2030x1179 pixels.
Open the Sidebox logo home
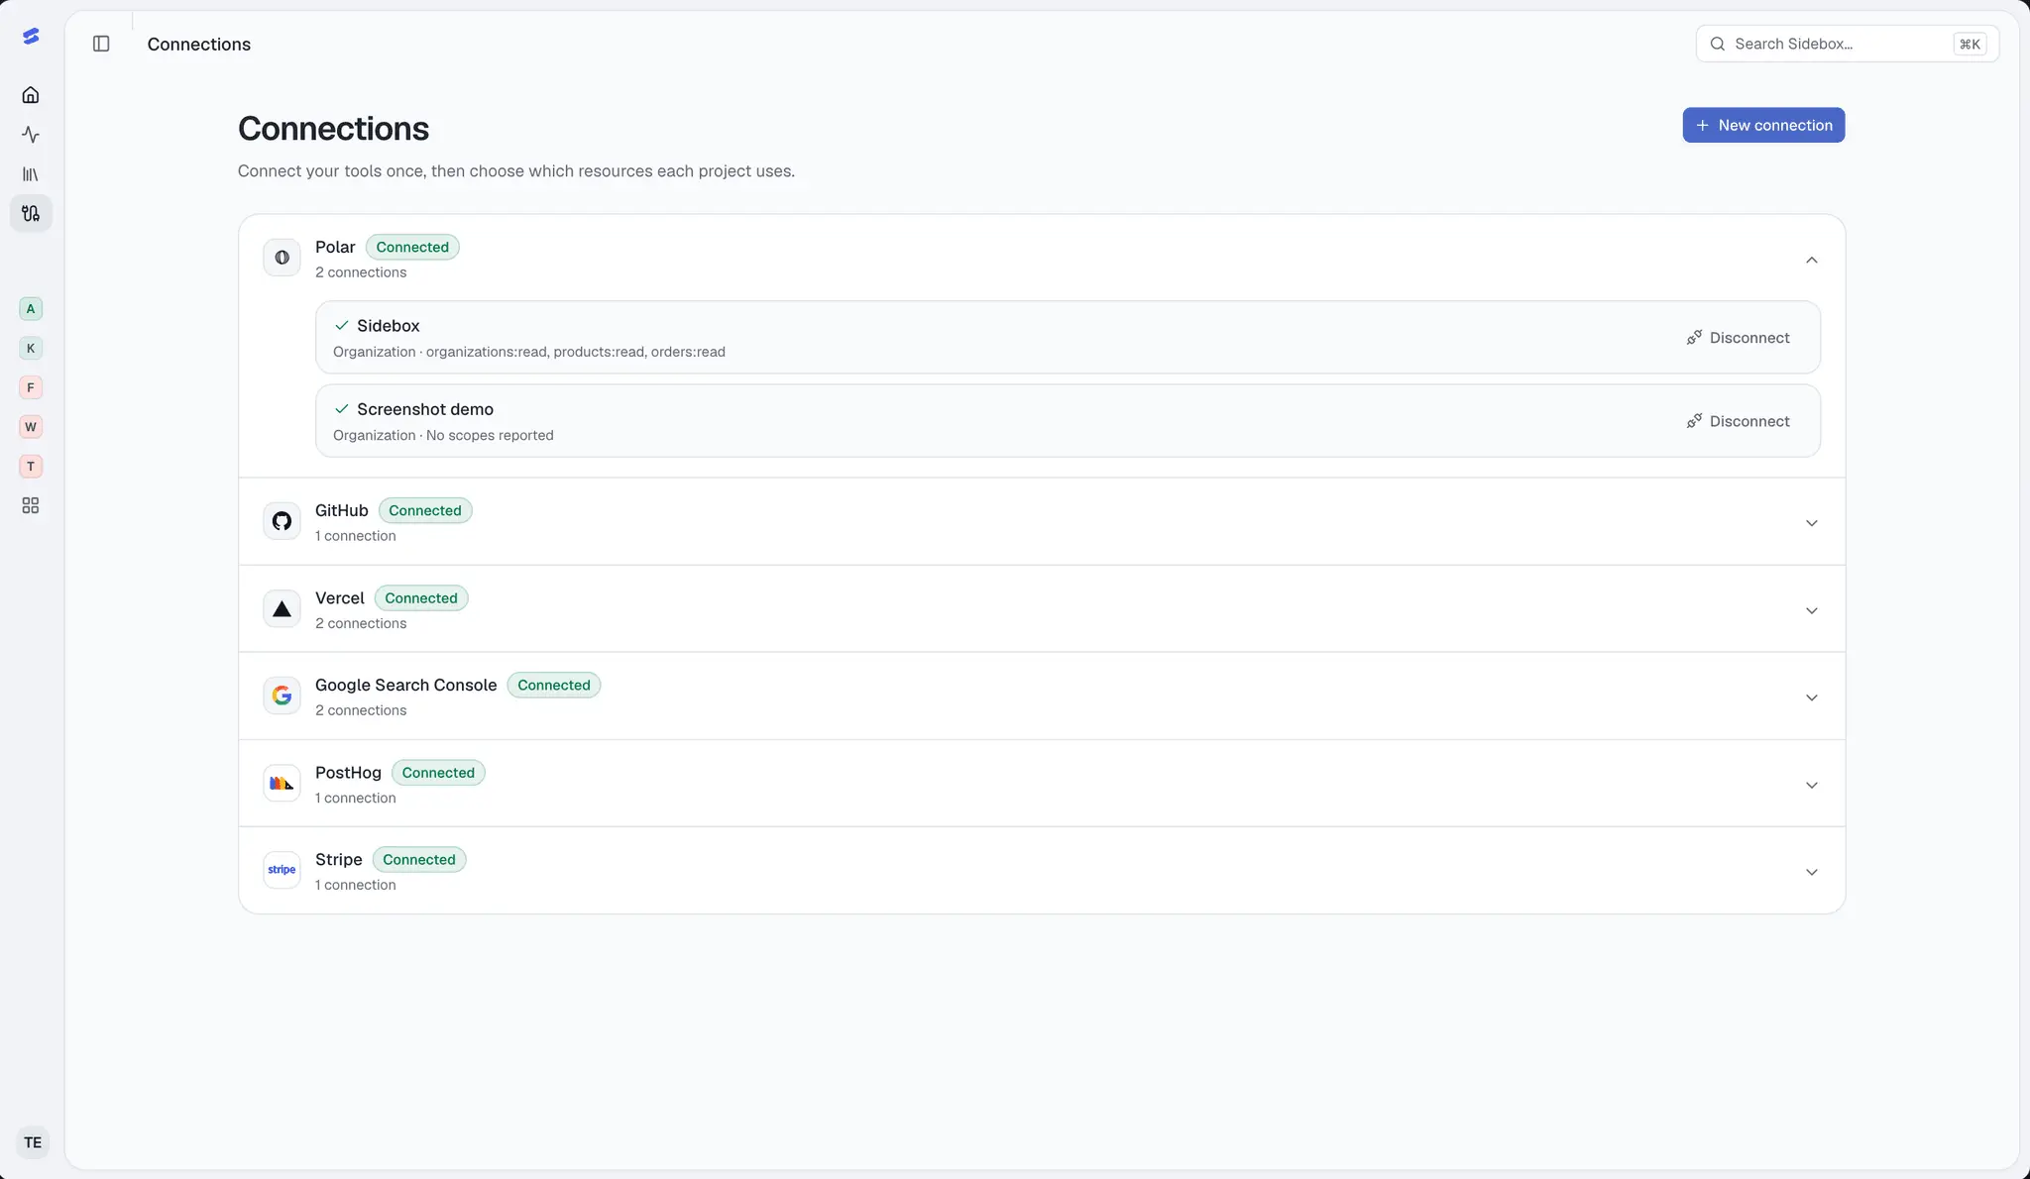pos(31,36)
